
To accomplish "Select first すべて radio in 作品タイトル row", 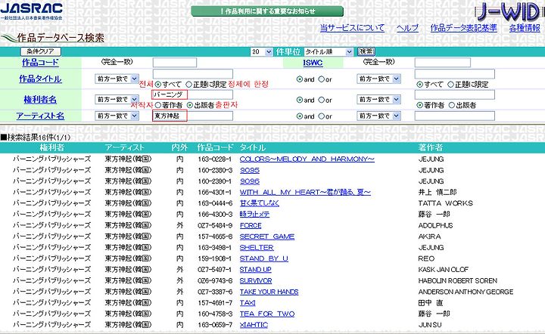I will coord(157,85).
